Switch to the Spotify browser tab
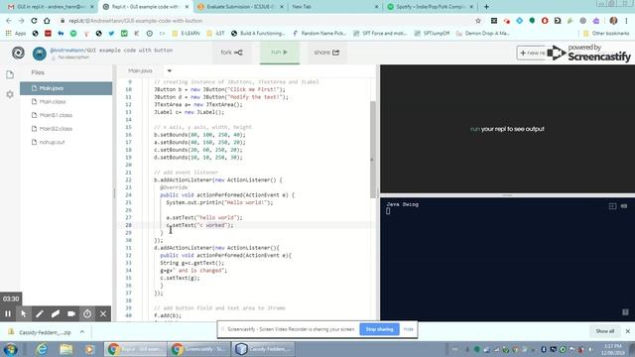Screen dimensions: 635x357 pyautogui.click(x=430, y=7)
